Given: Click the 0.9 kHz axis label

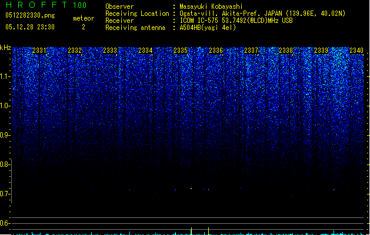Looking at the screenshot, I should (5, 135).
